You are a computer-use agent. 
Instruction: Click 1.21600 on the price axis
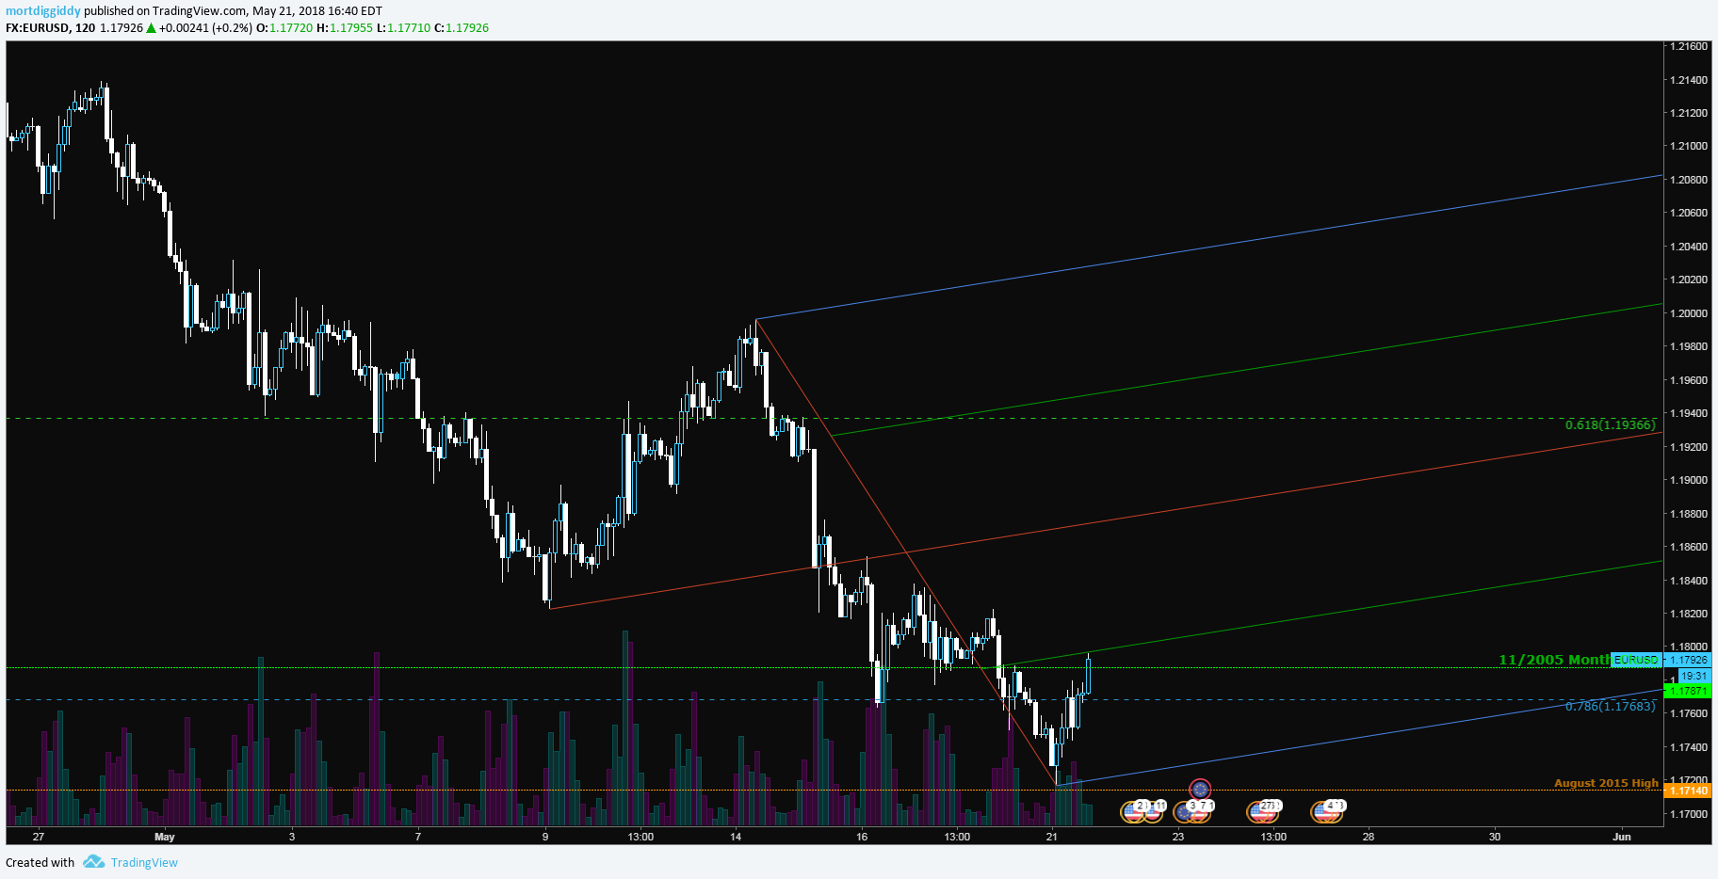pyautogui.click(x=1688, y=46)
